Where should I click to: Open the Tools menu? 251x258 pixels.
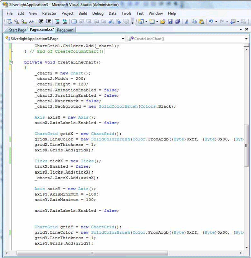coord(127,13)
